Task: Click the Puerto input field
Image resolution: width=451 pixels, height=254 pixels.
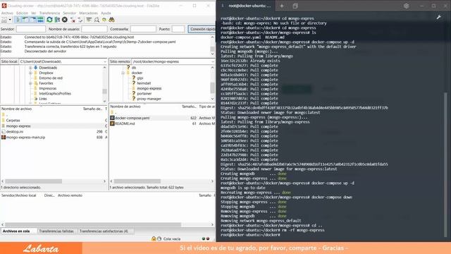Action: point(178,29)
